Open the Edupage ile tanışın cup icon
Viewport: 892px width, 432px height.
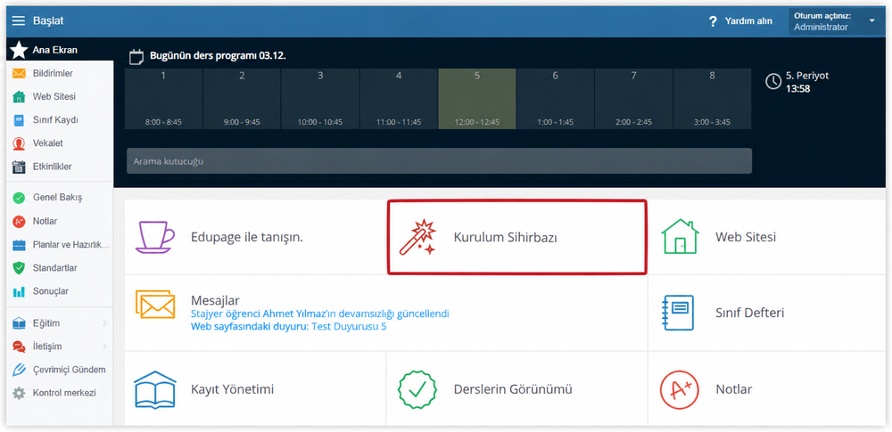pyautogui.click(x=154, y=237)
